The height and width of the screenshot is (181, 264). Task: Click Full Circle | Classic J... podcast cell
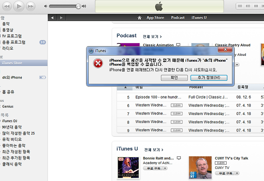tap(208, 97)
